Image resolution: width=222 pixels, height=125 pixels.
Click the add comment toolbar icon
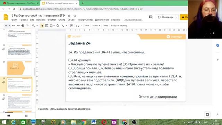tap(71, 26)
